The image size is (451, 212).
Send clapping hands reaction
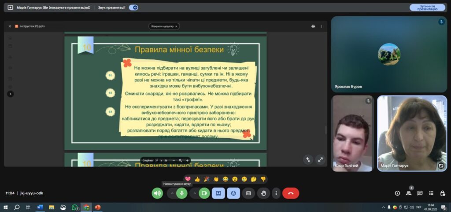216,179
